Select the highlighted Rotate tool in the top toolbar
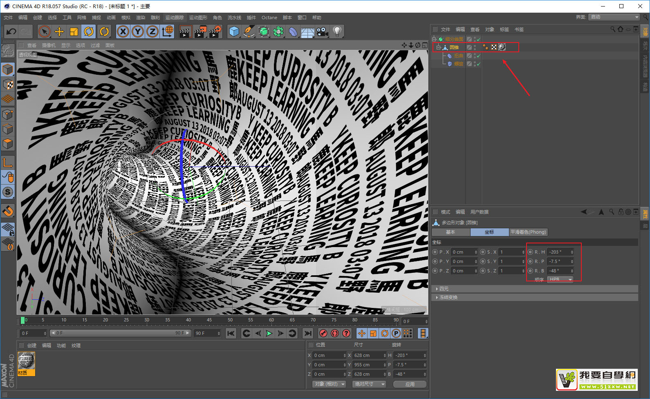The image size is (650, 399). [x=89, y=31]
